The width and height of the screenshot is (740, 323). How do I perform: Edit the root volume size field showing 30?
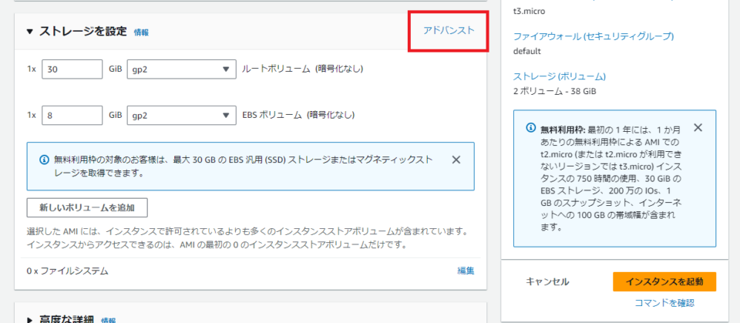point(72,69)
